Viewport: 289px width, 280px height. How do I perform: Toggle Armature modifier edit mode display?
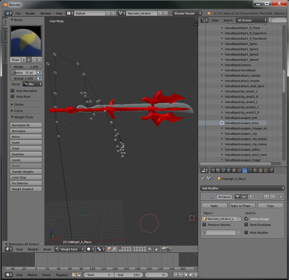tap(251, 197)
